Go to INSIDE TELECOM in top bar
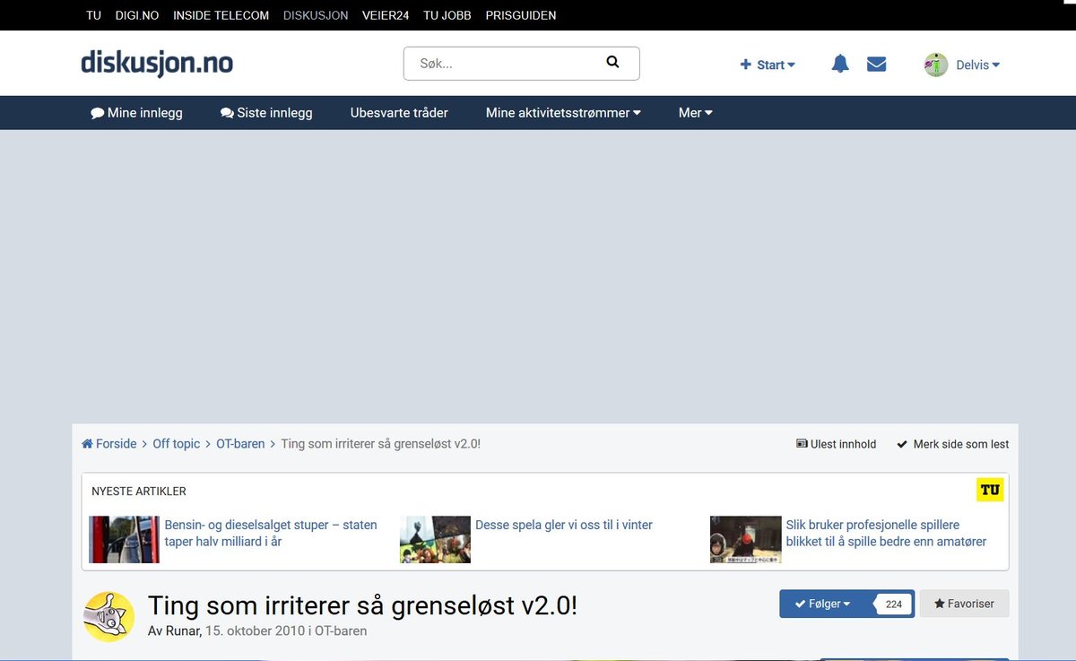This screenshot has width=1076, height=661. pos(221,15)
